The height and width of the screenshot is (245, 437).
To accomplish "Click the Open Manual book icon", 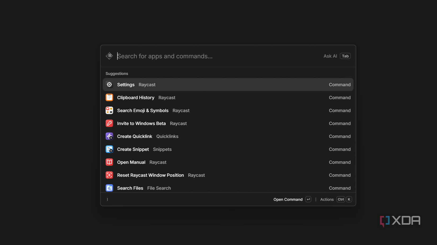I will pos(109,162).
